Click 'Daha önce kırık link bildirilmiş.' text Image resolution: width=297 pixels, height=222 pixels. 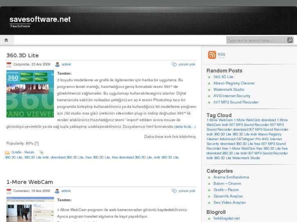170,137
